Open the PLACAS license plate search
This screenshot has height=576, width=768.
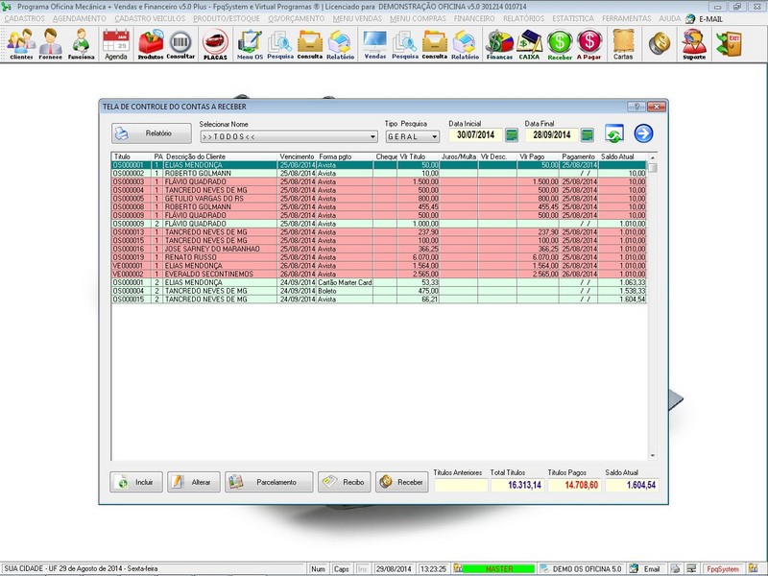pos(216,43)
